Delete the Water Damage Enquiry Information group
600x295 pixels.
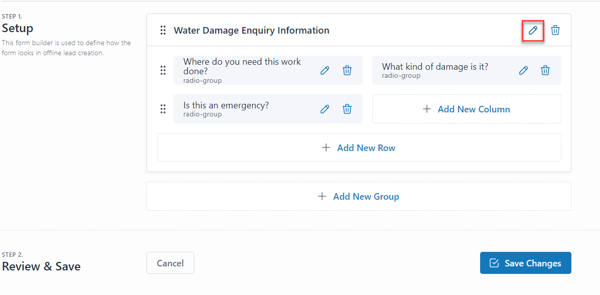(555, 30)
